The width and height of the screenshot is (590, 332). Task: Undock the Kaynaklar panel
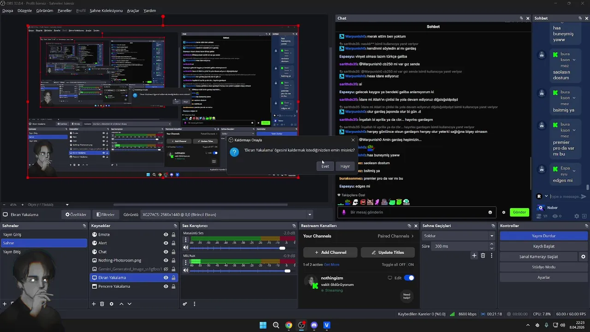click(x=175, y=226)
